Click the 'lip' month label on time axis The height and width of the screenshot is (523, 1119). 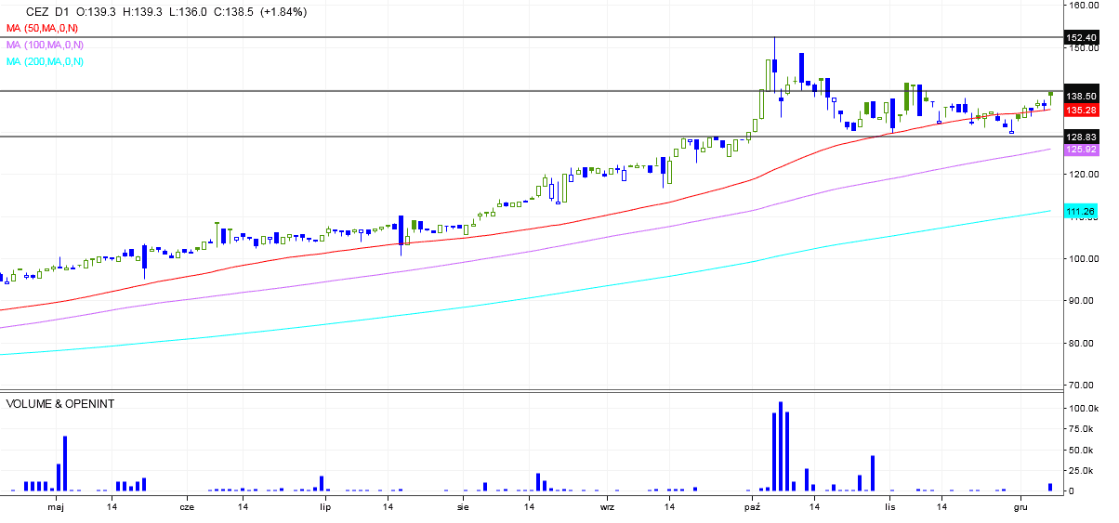(x=325, y=508)
